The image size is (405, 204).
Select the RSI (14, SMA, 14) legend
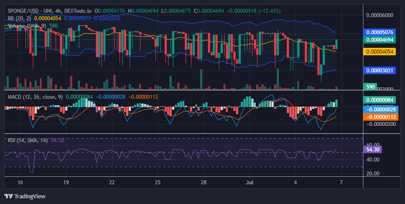[28, 140]
